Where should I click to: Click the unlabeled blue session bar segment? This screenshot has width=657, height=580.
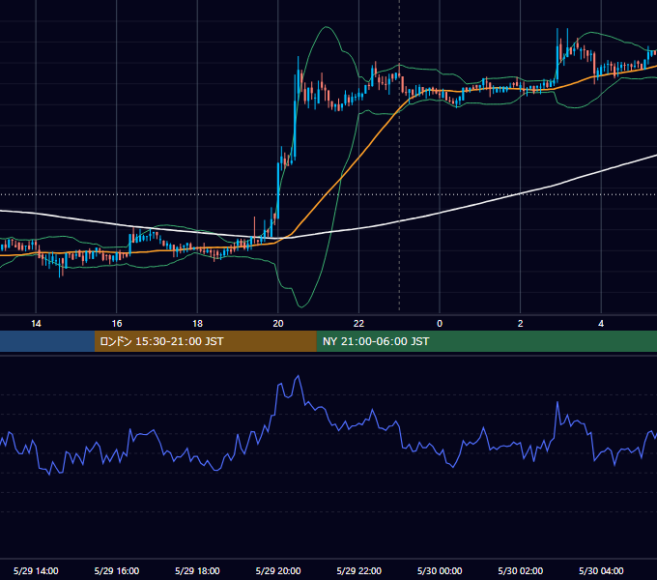[x=47, y=341]
